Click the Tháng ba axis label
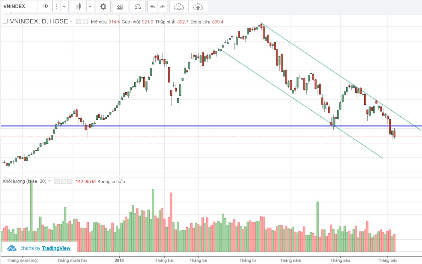Image resolution: width=422 pixels, height=264 pixels. click(198, 260)
